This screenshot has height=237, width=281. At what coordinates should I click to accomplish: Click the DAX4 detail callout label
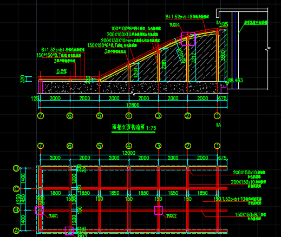[x=175, y=24]
